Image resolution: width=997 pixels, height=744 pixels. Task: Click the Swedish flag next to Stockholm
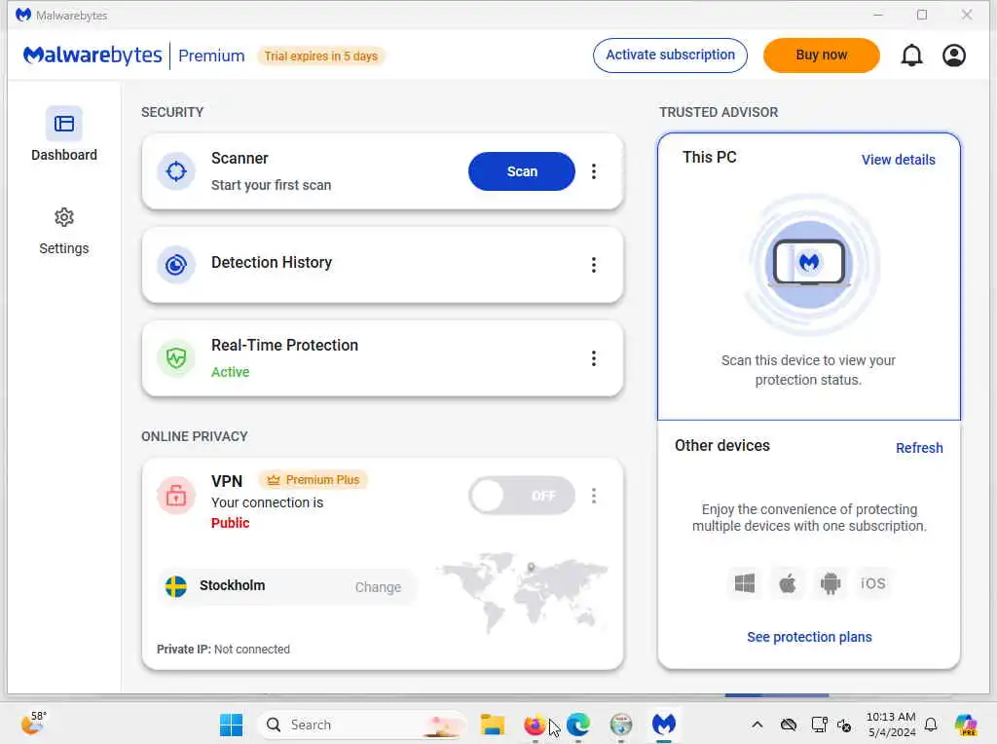176,586
